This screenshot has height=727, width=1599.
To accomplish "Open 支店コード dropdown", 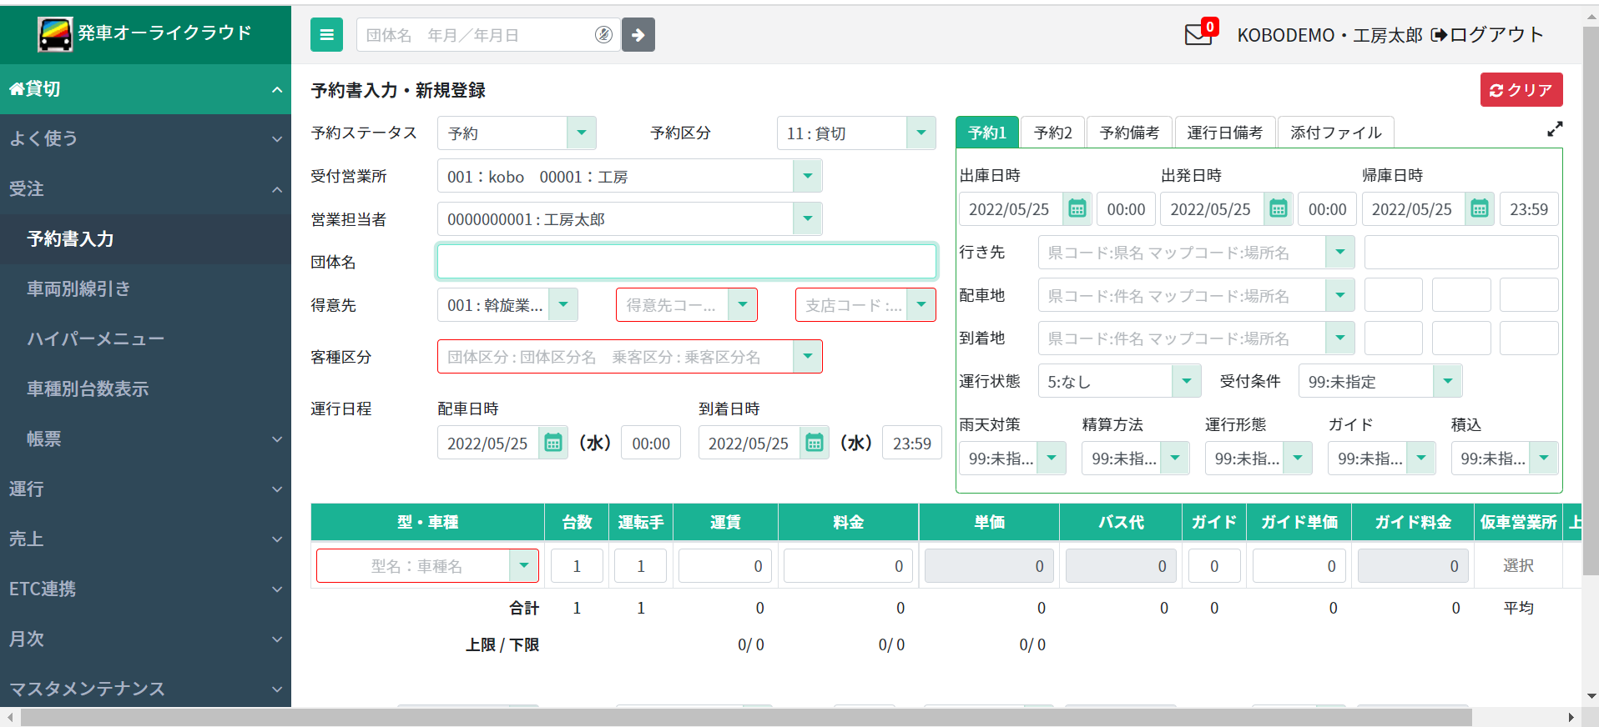I will 921,305.
